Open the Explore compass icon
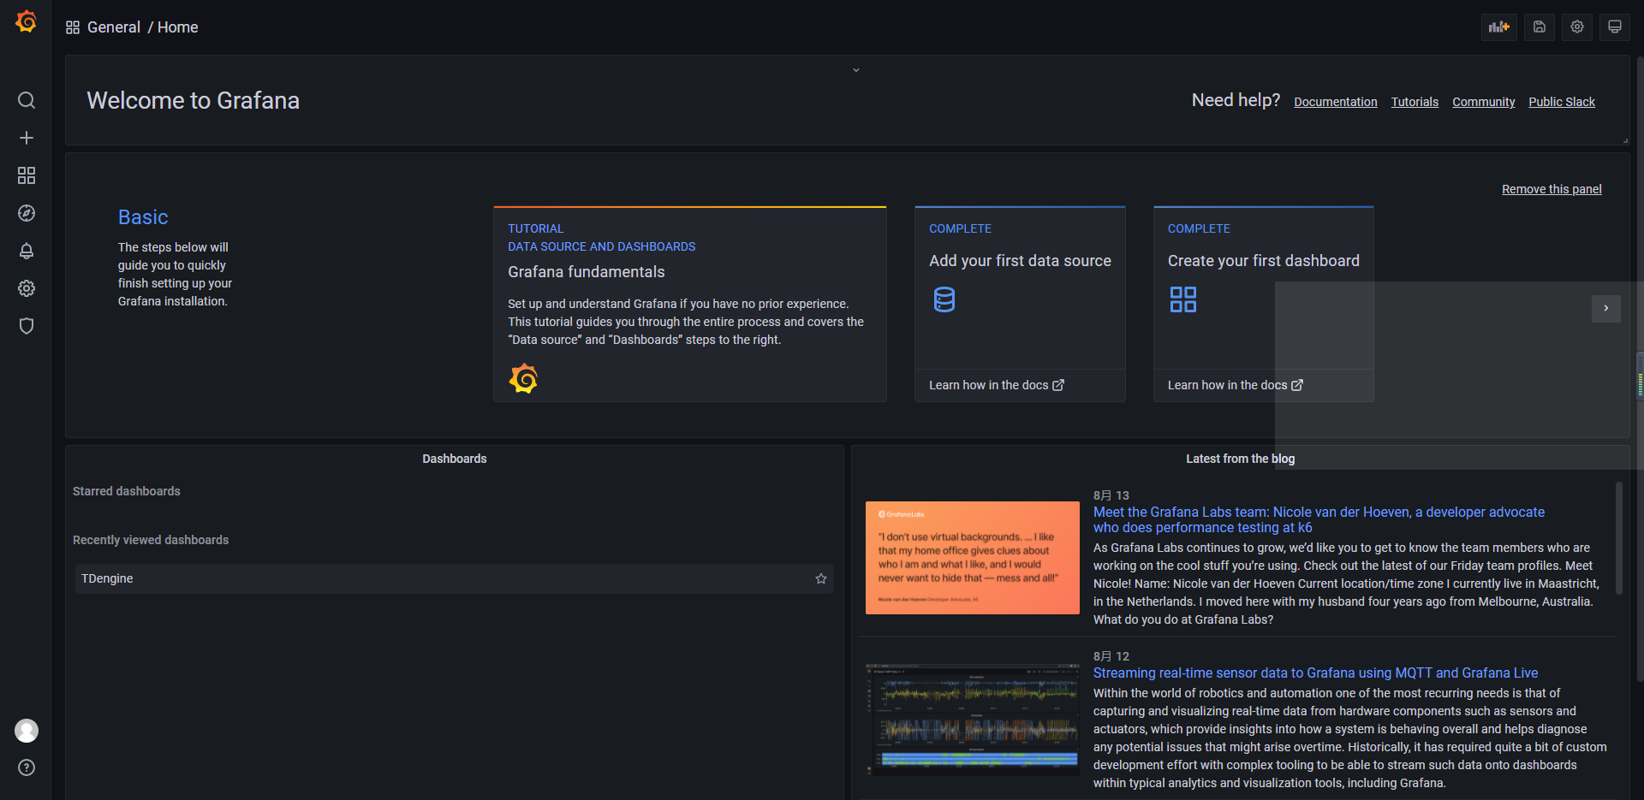 point(27,213)
